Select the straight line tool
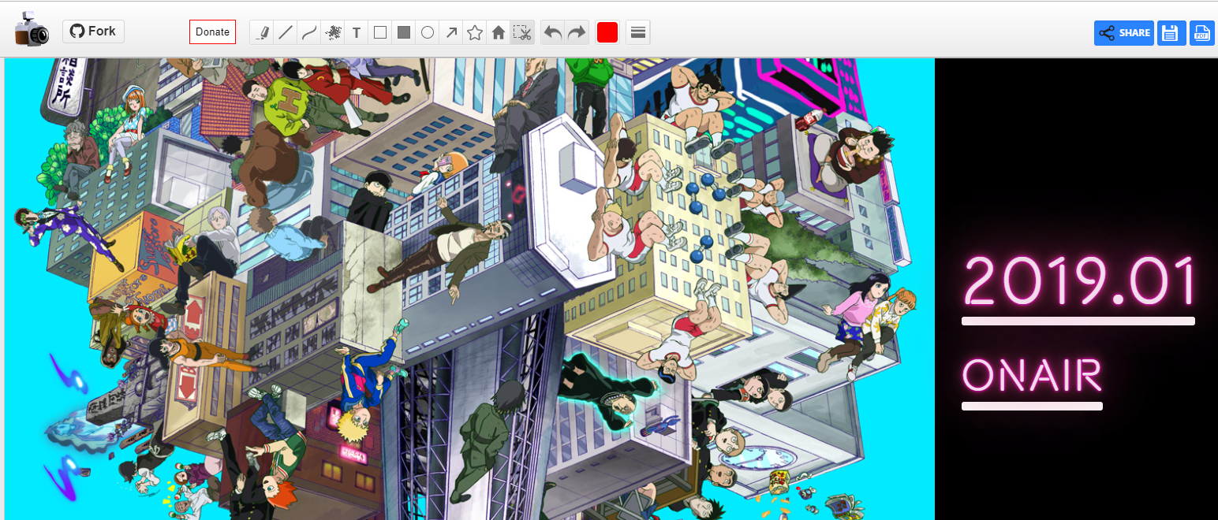 [286, 32]
